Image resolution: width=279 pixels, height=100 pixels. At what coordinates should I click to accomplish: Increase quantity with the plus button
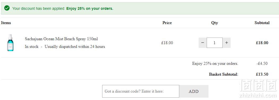point(227,43)
